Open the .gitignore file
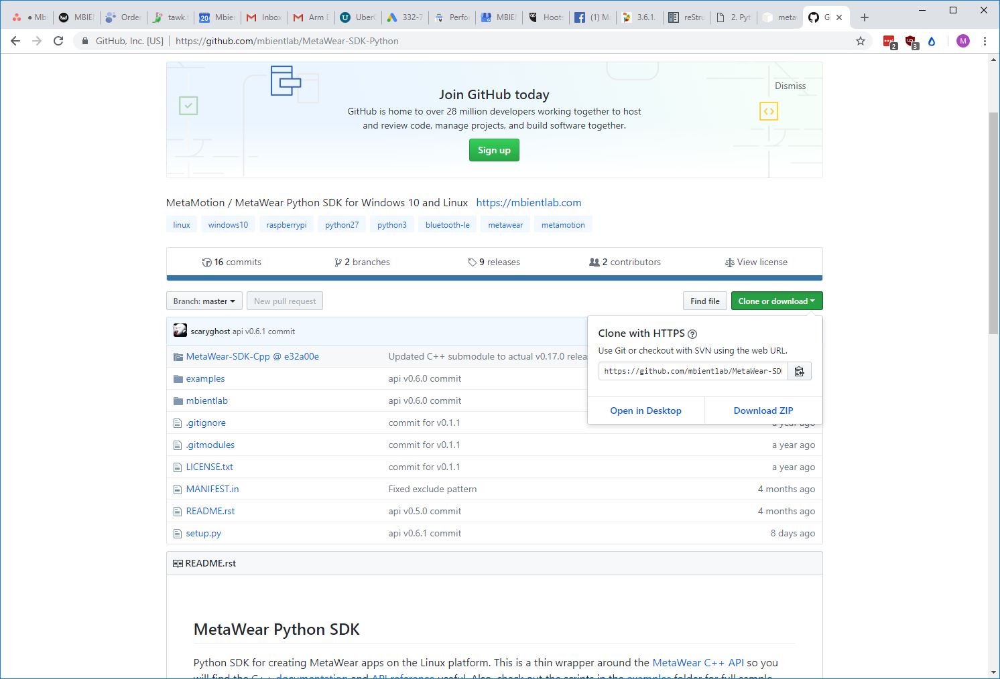 pyautogui.click(x=206, y=423)
